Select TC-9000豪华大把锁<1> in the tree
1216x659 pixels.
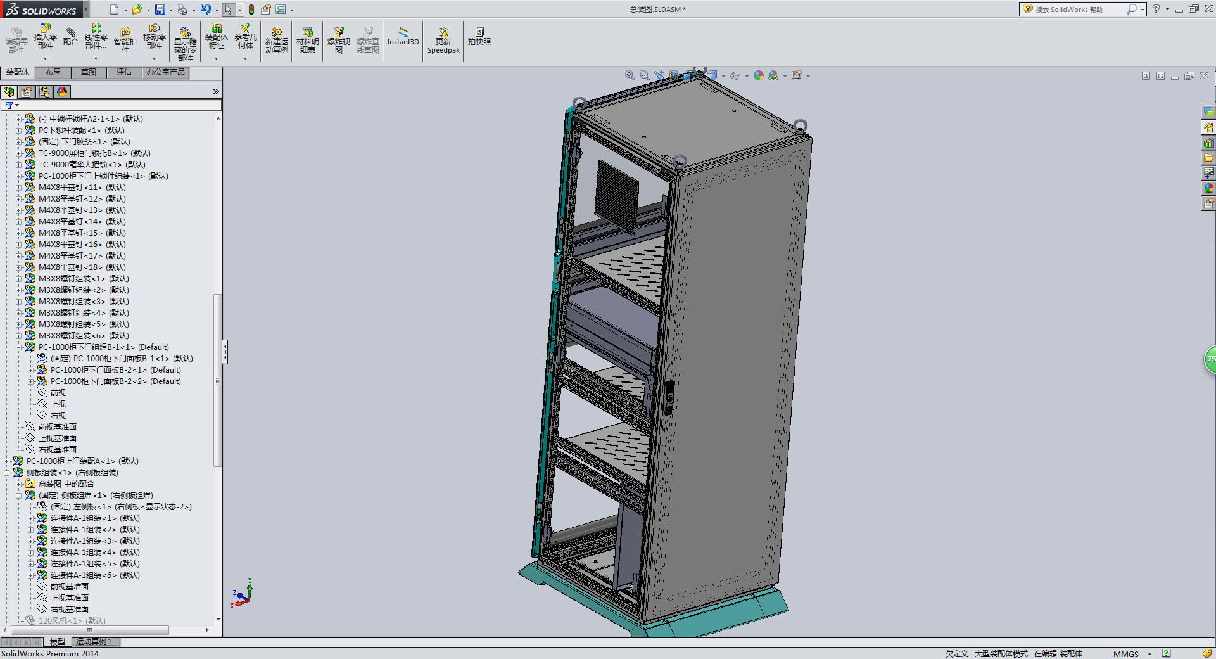(92, 165)
